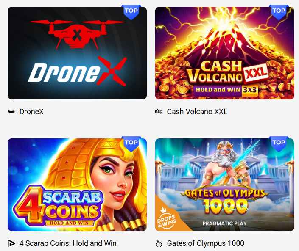The image size is (299, 251).
Task: Click the TOP badge on Cash Volcano XXL
Action: point(279,12)
